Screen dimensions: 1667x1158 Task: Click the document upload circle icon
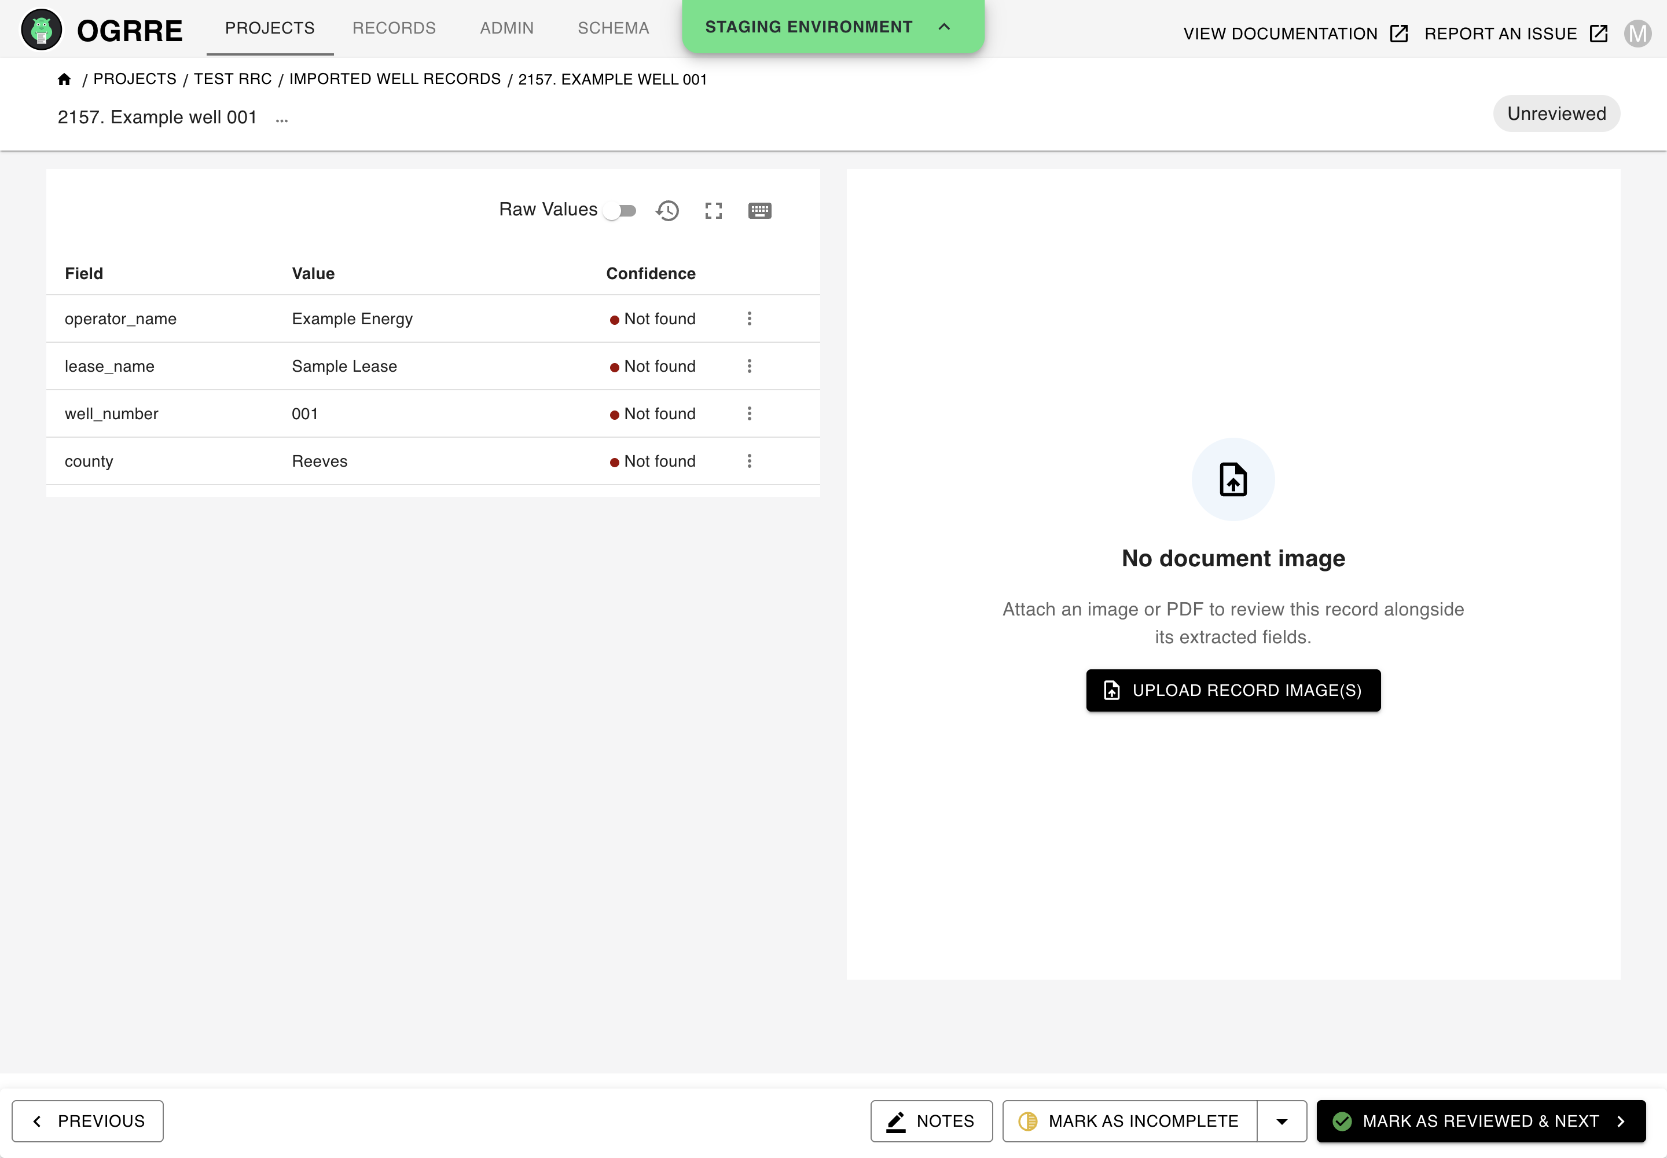tap(1233, 479)
